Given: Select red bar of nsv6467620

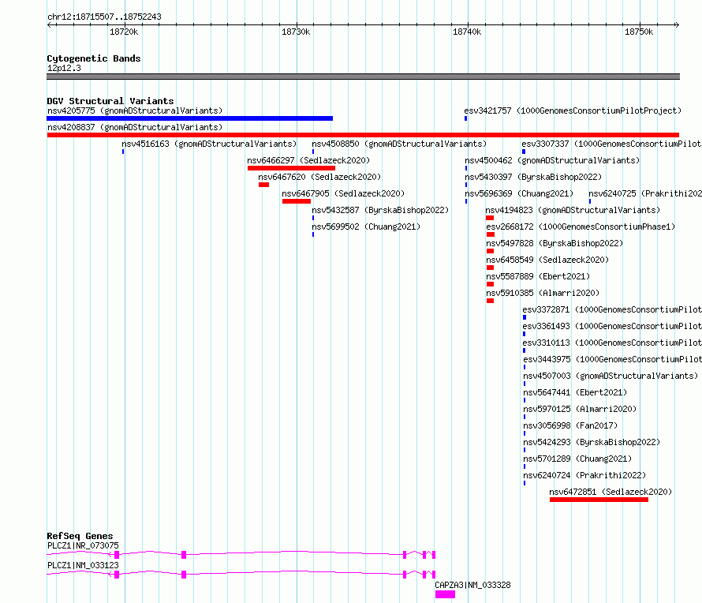Looking at the screenshot, I should [x=263, y=185].
